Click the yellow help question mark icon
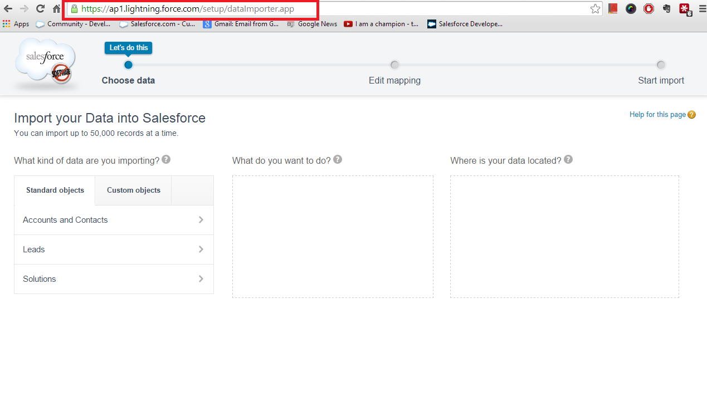 click(x=691, y=115)
